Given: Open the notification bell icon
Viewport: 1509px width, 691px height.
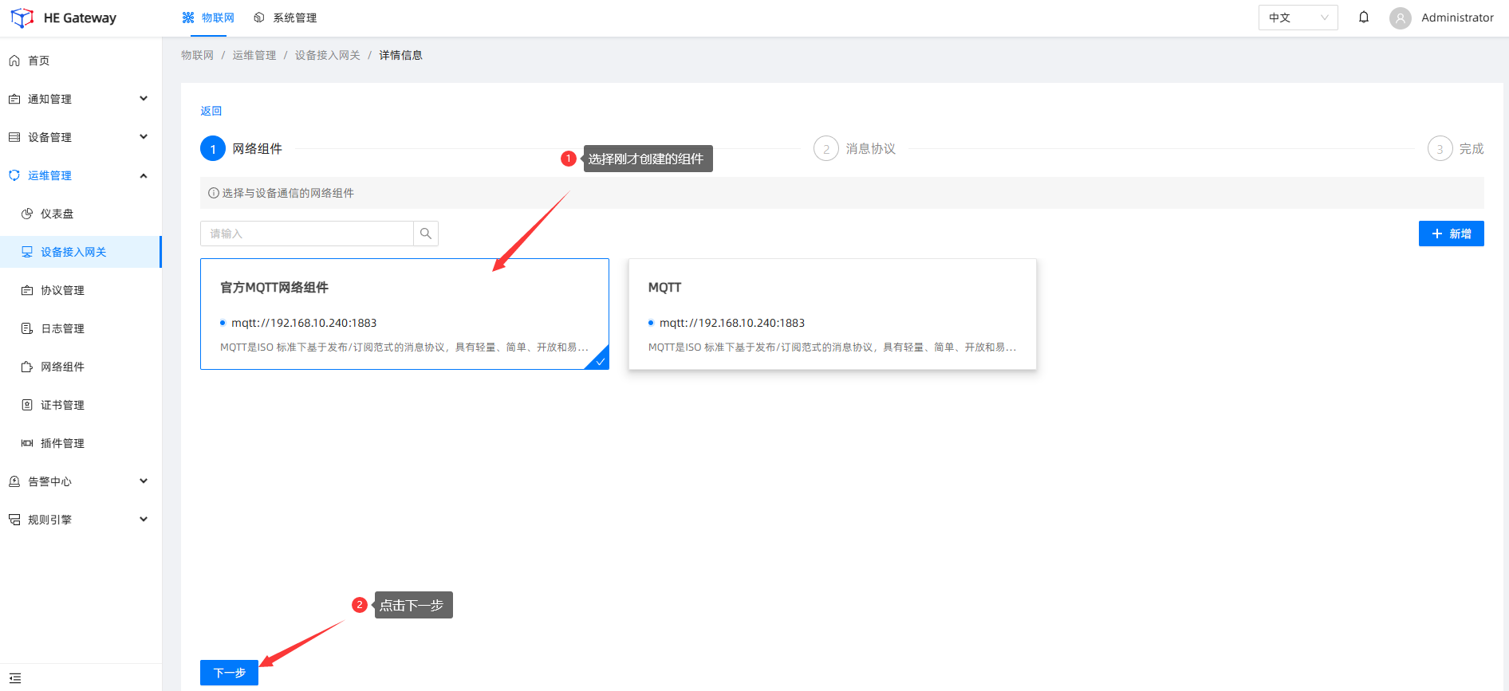Looking at the screenshot, I should point(1364,18).
